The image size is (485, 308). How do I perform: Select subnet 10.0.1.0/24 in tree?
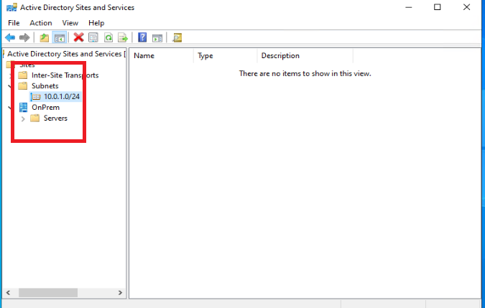(62, 97)
